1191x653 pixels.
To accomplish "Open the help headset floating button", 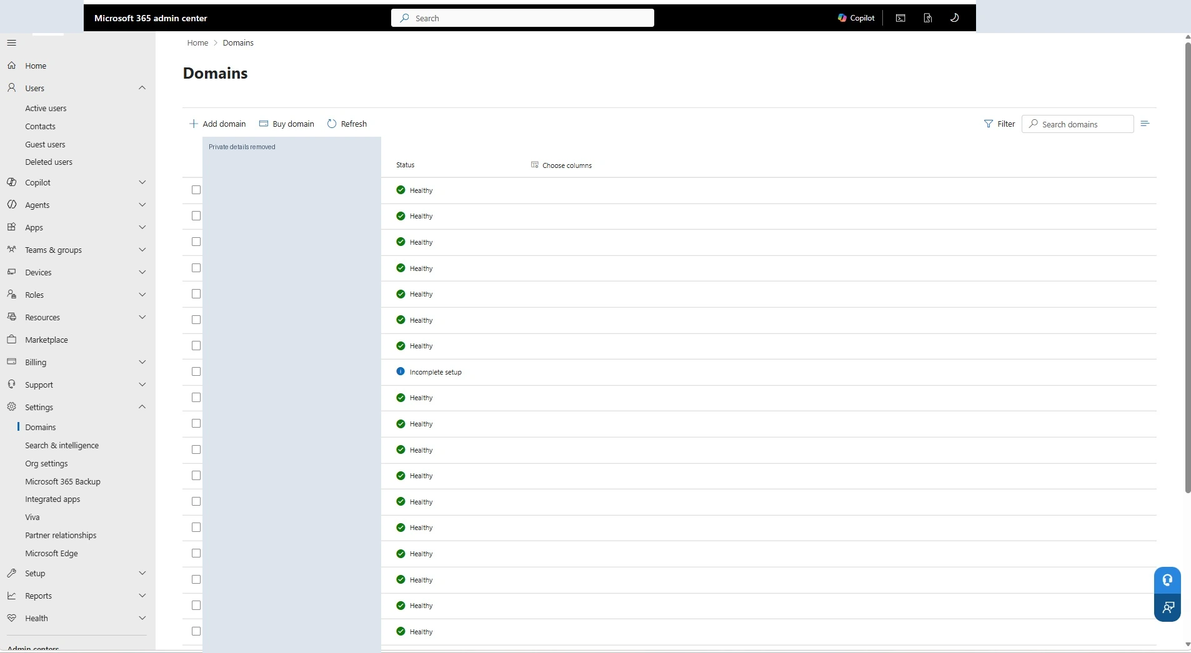I will coord(1167,580).
